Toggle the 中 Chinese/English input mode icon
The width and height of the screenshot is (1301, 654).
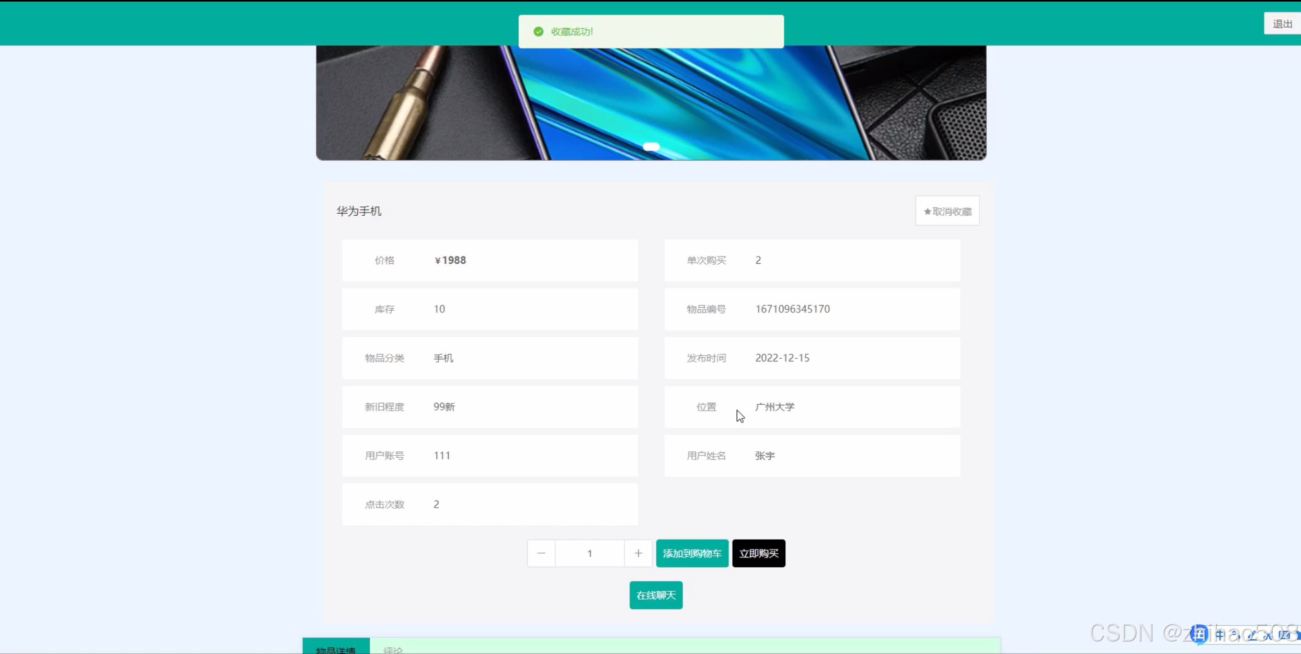pos(1220,635)
